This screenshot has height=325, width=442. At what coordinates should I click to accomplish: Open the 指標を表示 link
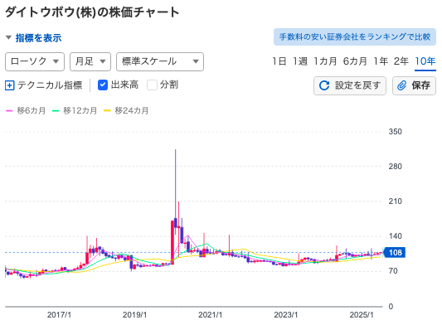38,38
